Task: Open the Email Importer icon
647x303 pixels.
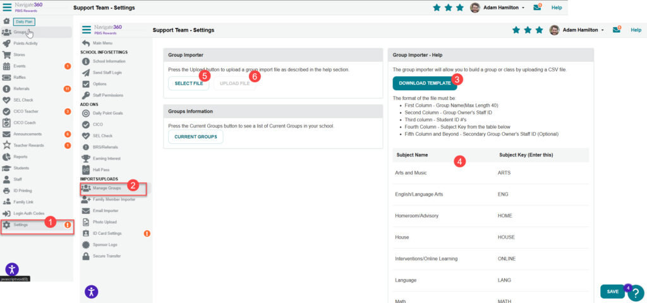Action: 86,210
